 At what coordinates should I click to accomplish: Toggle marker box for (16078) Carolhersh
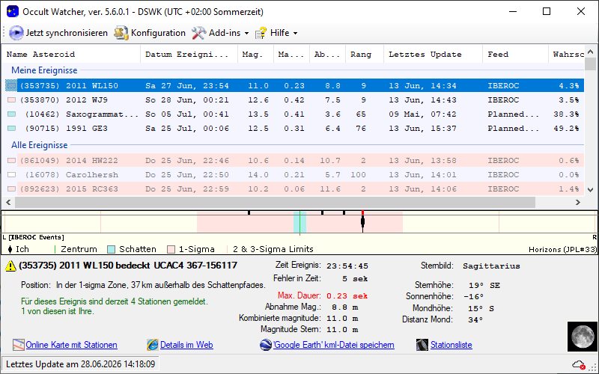point(11,175)
